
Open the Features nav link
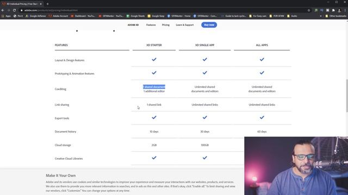[x=151, y=25]
